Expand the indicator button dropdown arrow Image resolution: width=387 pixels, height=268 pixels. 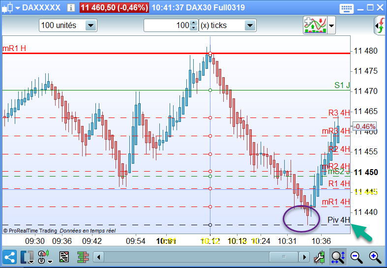331,26
